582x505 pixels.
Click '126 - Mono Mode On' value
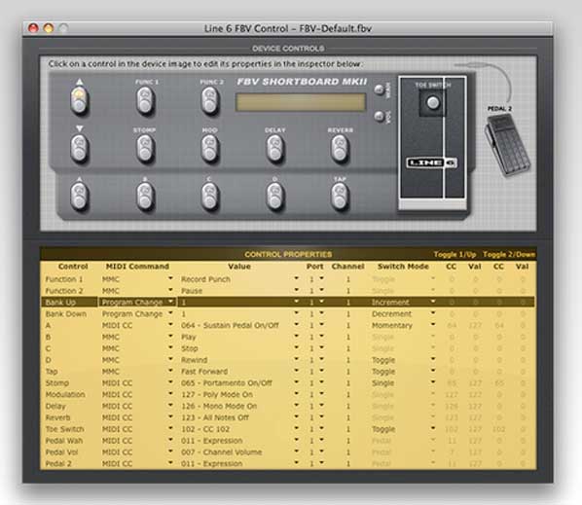219,406
